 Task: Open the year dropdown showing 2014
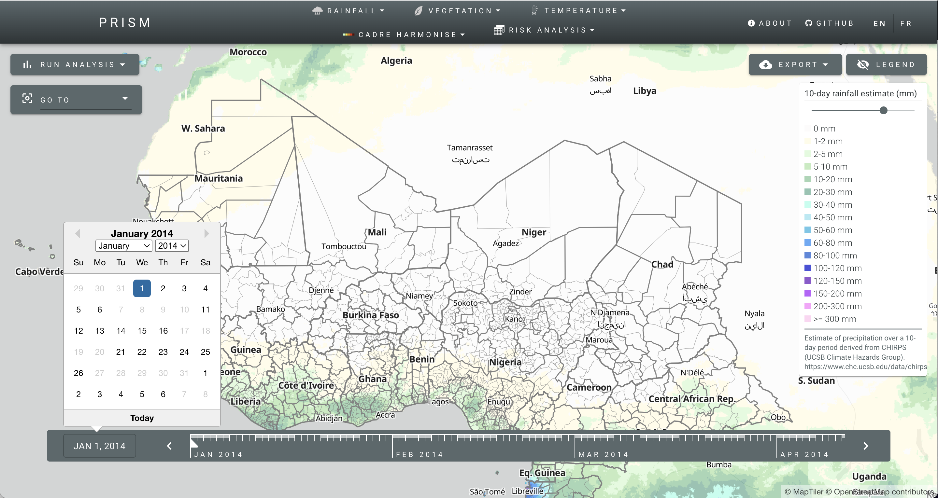coord(172,246)
